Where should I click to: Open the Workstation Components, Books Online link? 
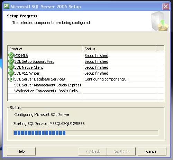pyautogui.click(x=48, y=91)
